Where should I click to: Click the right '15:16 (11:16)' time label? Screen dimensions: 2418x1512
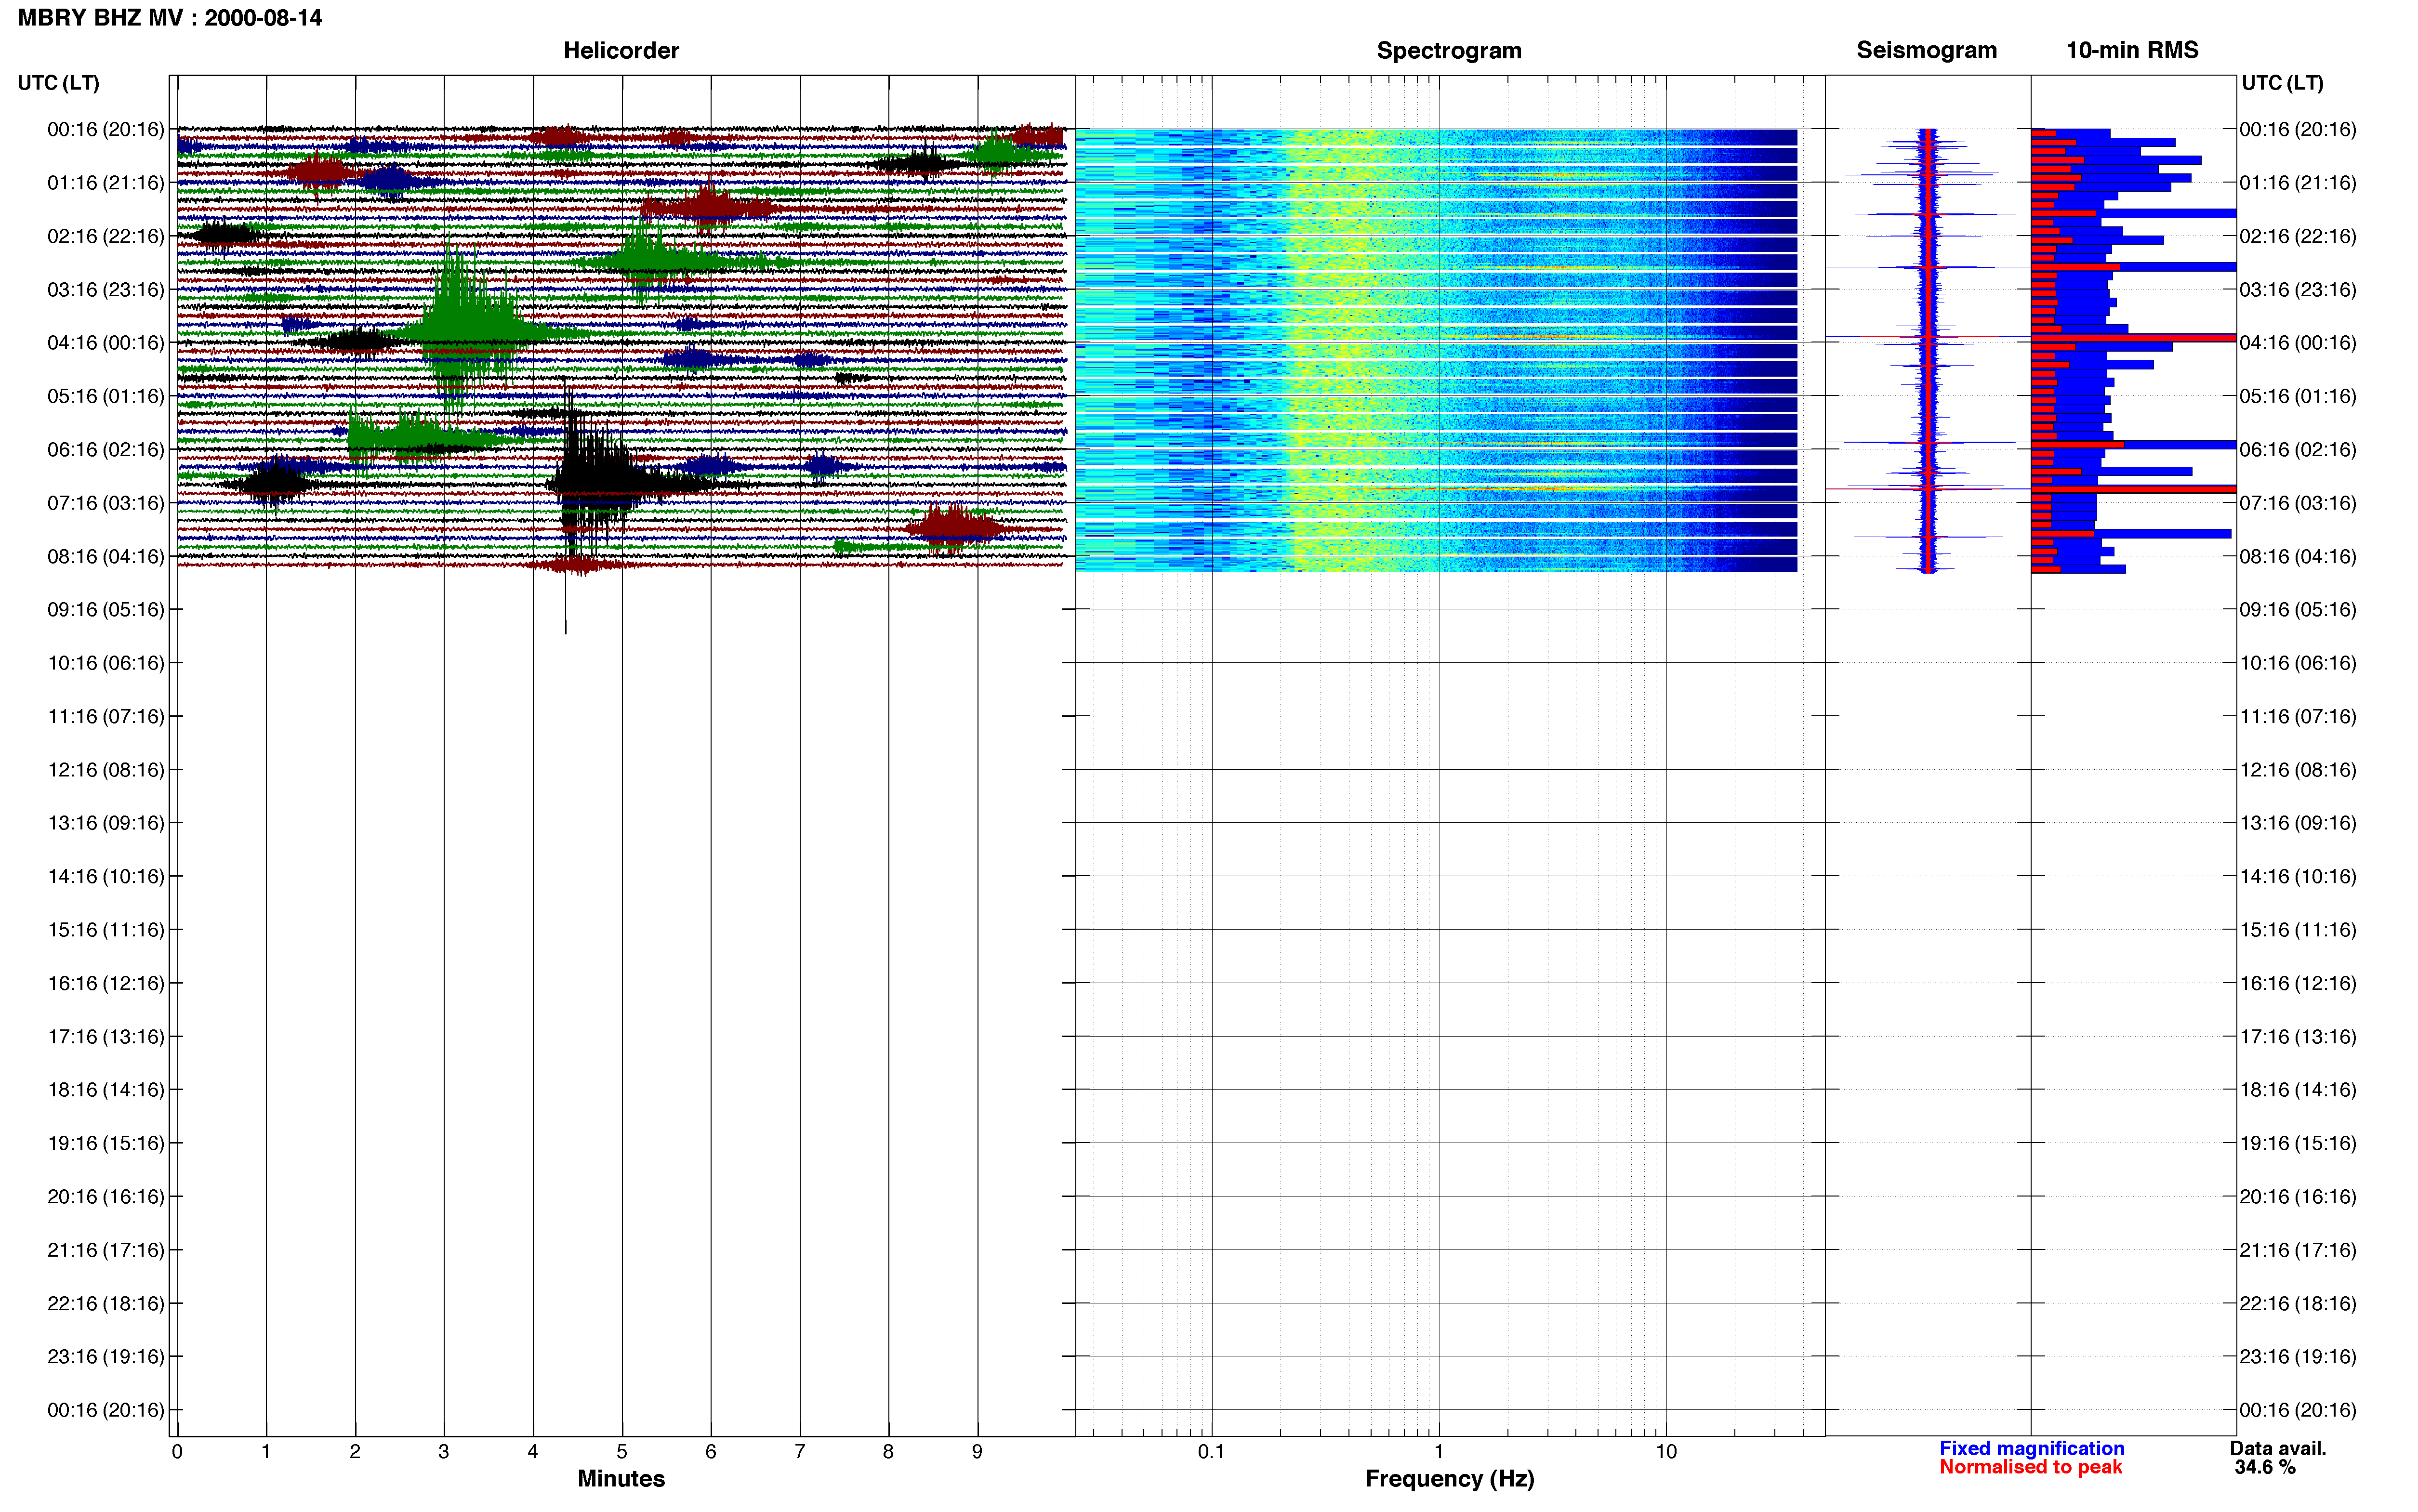pos(2298,930)
